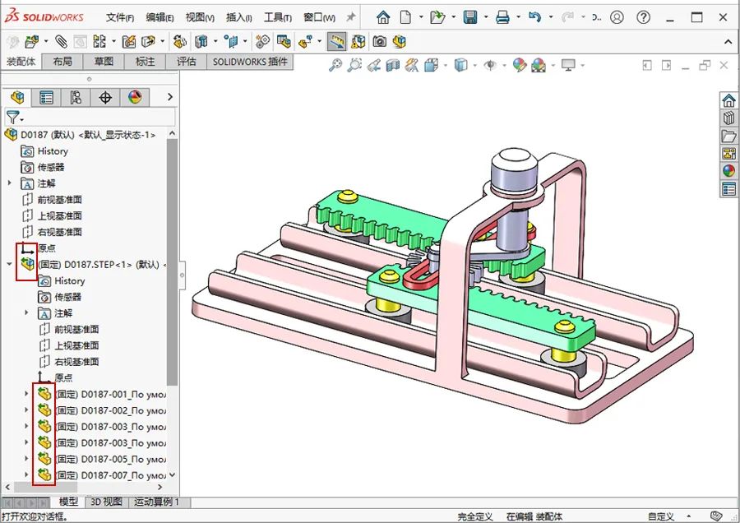Switch to SOLIDWORKS 插件 tab

[250, 62]
